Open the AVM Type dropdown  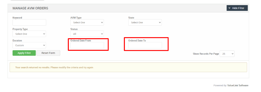point(87,22)
